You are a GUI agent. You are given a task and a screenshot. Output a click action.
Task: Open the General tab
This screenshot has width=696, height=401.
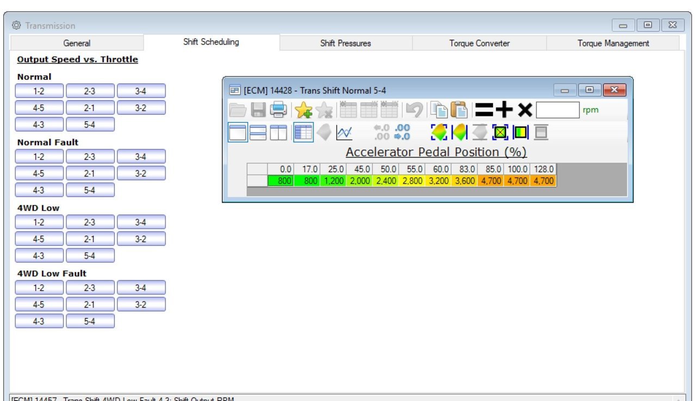(77, 43)
